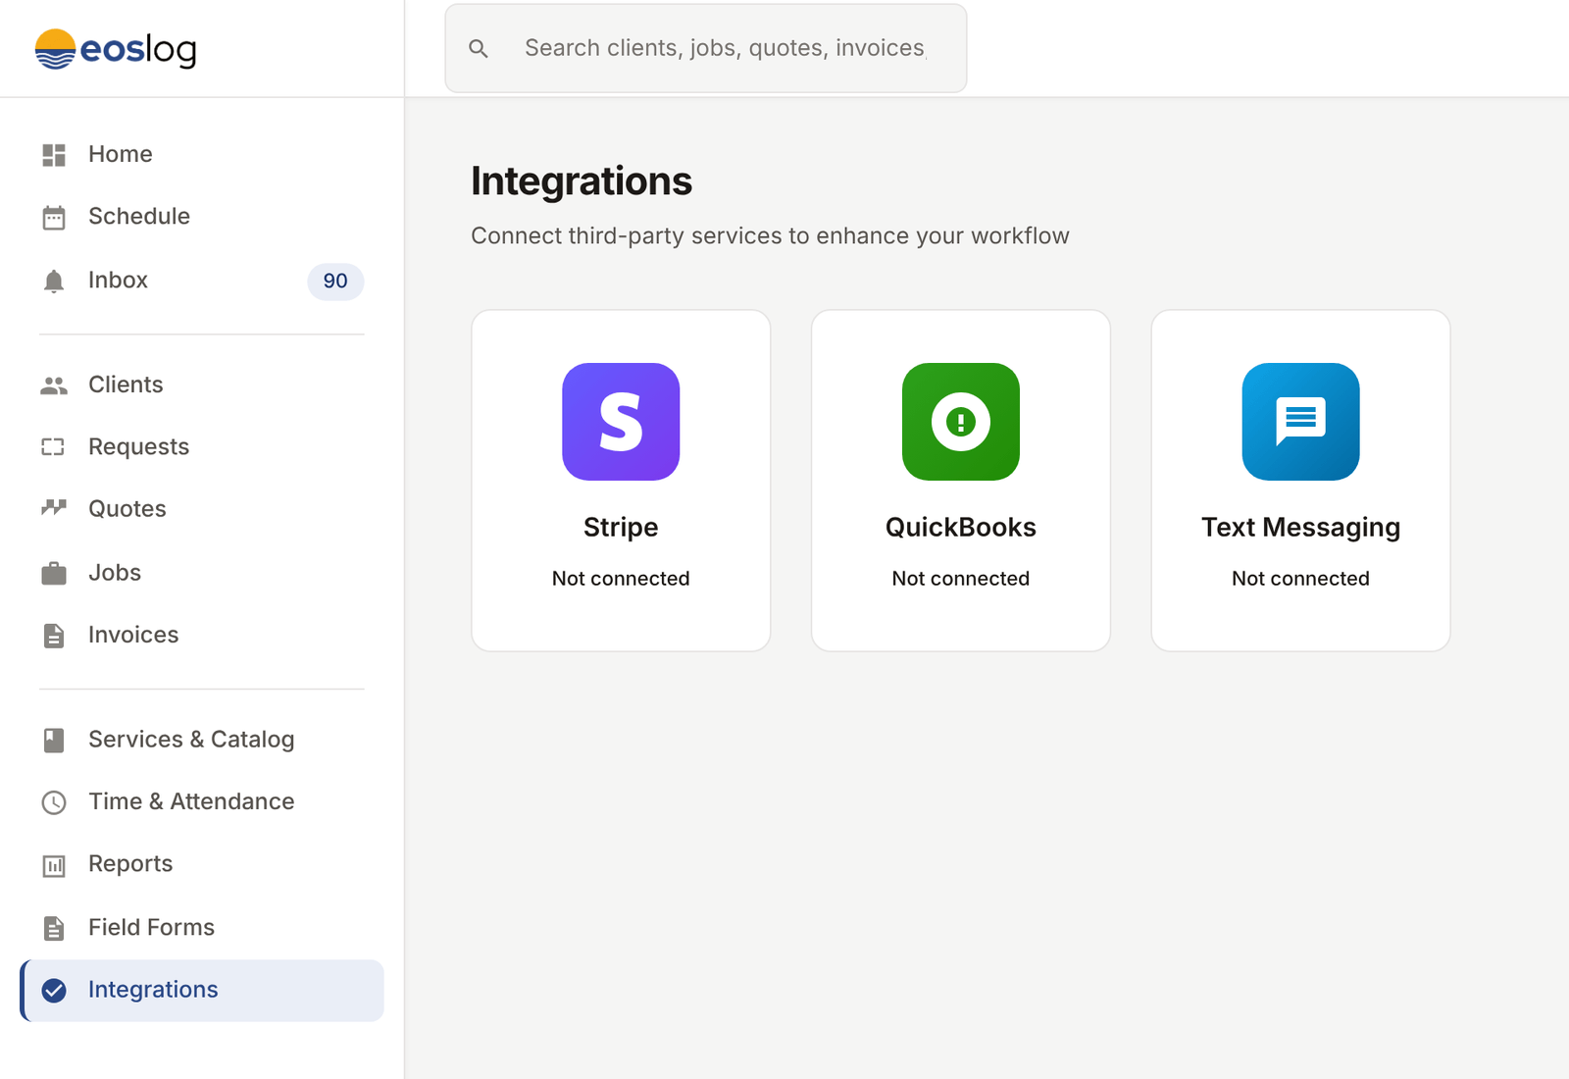Click the Quotes icon in sidebar

coord(54,508)
